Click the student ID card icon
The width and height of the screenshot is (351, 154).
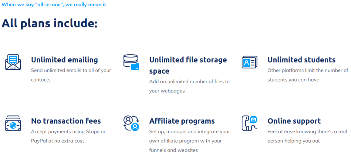point(249,62)
